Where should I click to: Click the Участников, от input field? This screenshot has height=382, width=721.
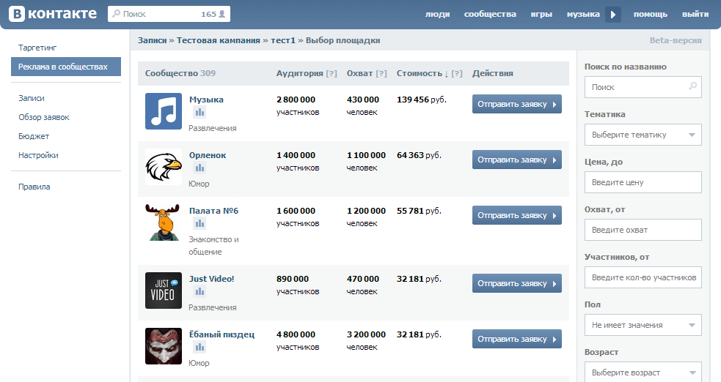(x=643, y=277)
